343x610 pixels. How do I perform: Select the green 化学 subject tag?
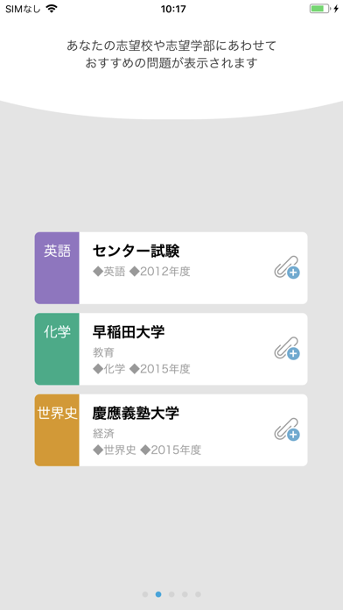pos(57,349)
